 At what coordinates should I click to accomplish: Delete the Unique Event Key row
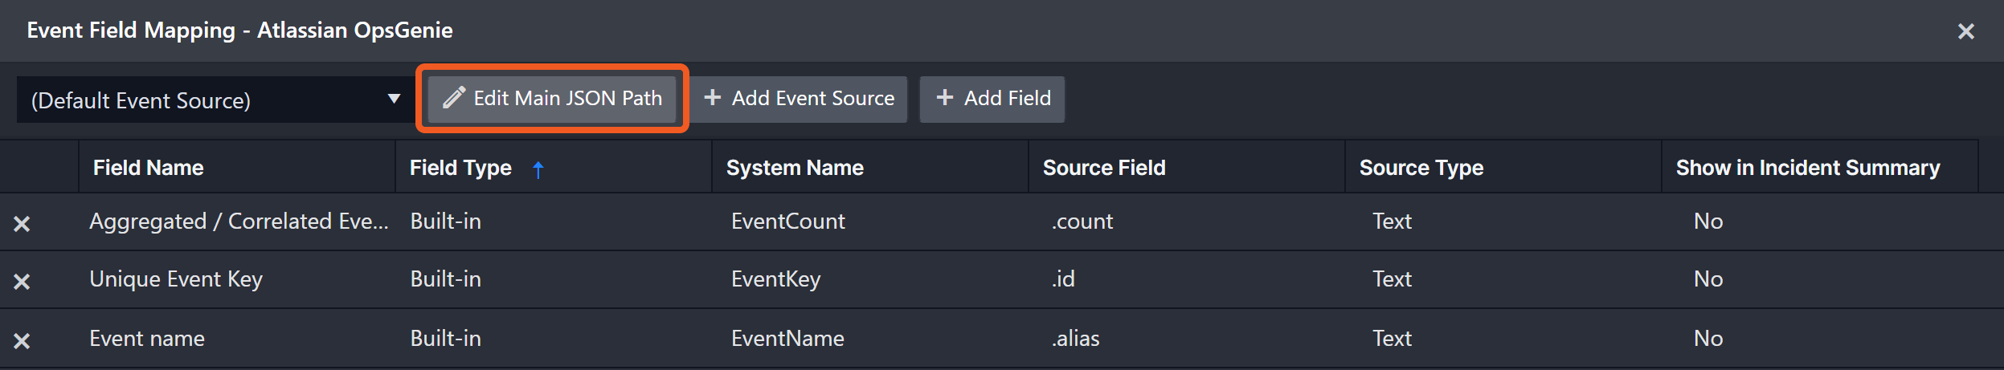(x=22, y=282)
